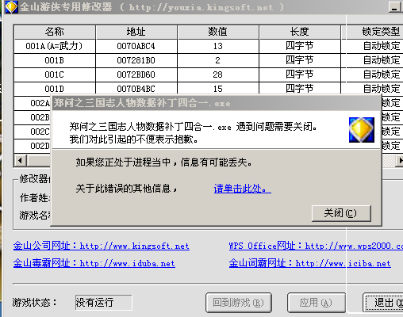Click the 数值 column header

[218, 32]
